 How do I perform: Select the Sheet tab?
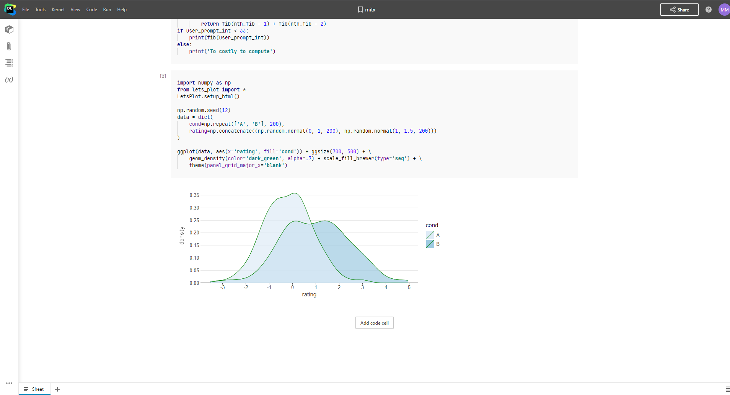click(x=34, y=389)
